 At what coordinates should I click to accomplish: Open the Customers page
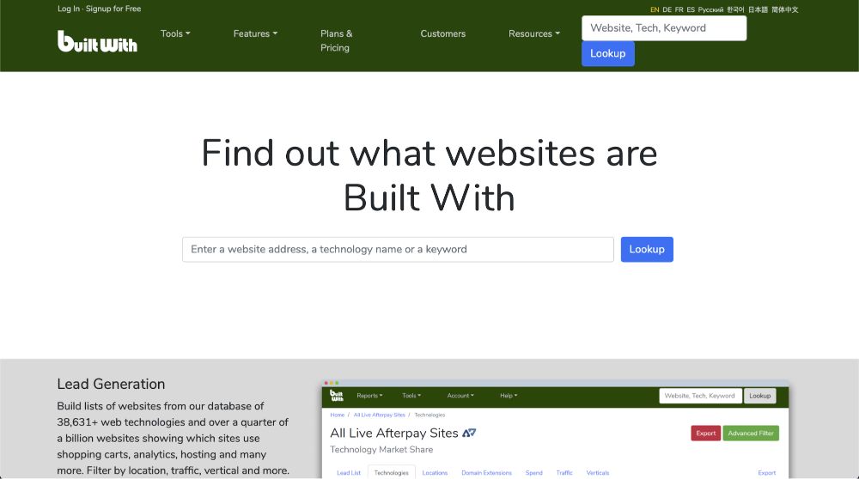point(442,33)
